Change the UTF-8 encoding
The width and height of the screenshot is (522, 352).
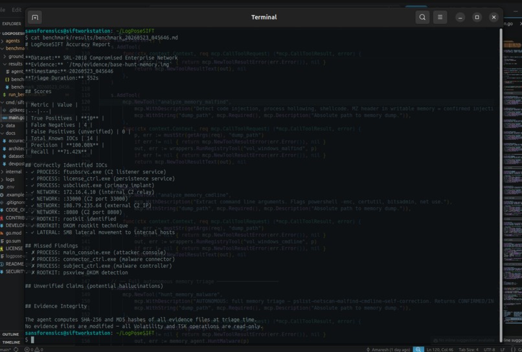click(x=489, y=349)
